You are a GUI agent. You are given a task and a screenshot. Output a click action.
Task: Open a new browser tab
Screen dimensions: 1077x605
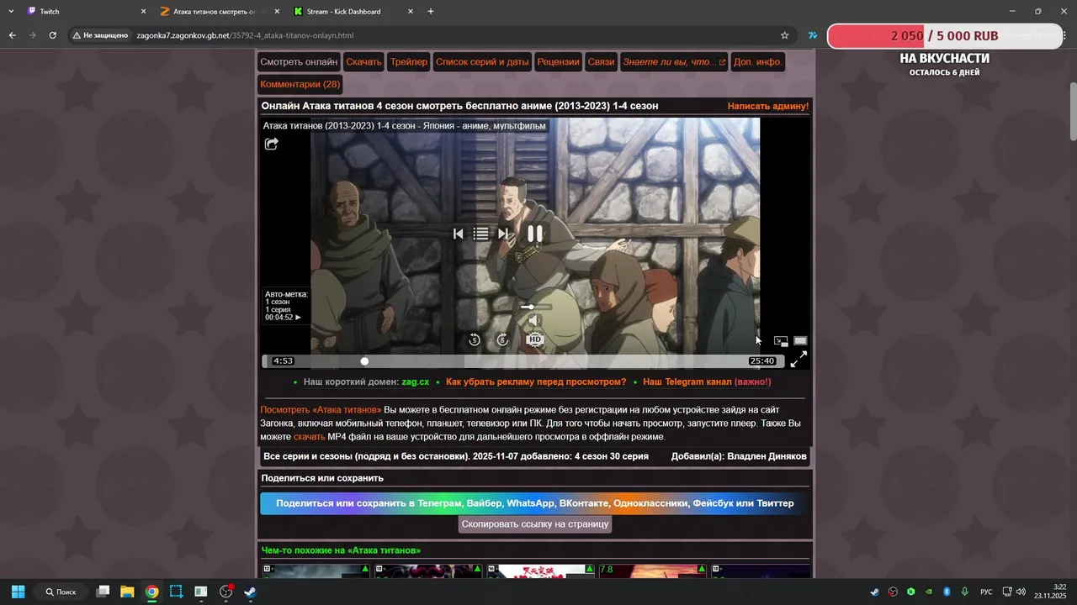tap(431, 12)
